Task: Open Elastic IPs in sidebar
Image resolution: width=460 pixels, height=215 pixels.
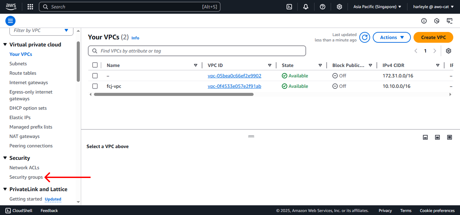Action: (x=20, y=117)
